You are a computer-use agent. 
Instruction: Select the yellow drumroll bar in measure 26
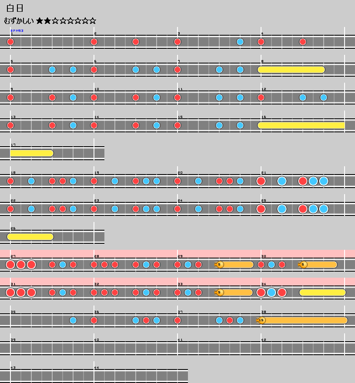30,237
